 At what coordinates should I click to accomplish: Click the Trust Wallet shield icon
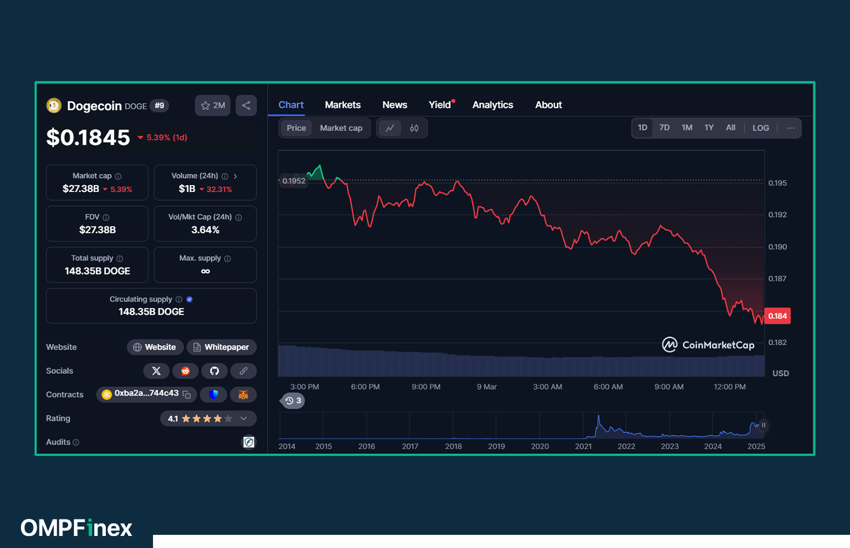(214, 395)
